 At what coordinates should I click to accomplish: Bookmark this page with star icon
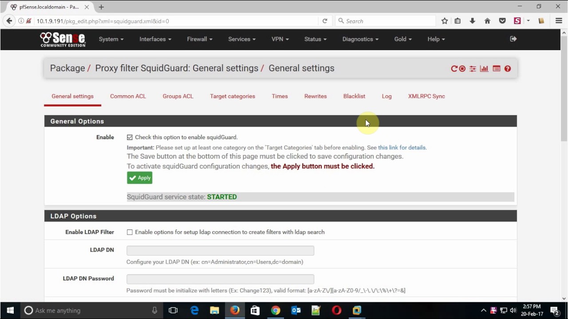point(445,21)
